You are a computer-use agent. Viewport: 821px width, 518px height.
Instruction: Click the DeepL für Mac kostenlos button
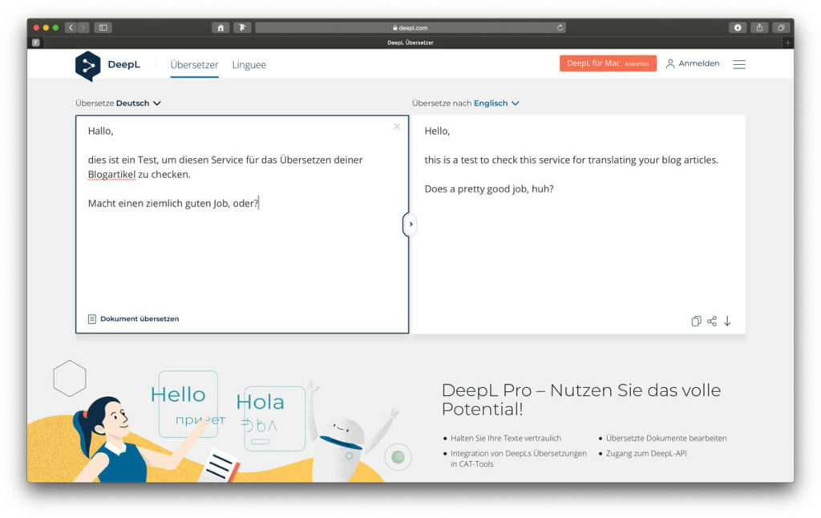coord(608,63)
